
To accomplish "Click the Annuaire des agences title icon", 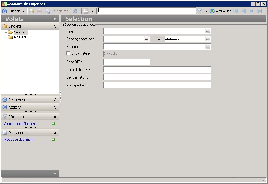I will pos(4,4).
